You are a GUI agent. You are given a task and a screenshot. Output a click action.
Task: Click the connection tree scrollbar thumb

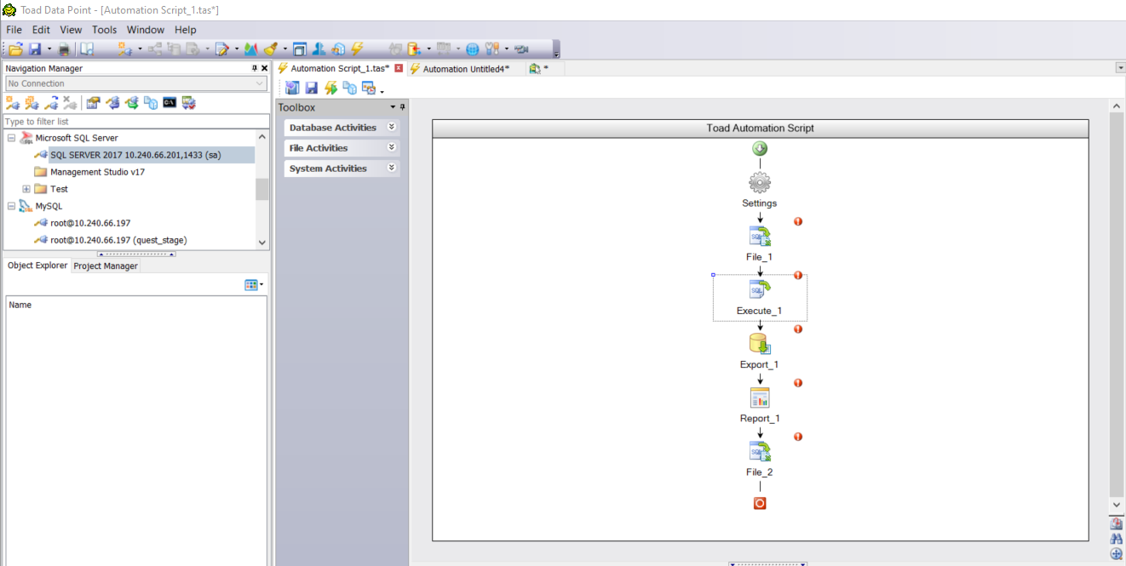261,189
